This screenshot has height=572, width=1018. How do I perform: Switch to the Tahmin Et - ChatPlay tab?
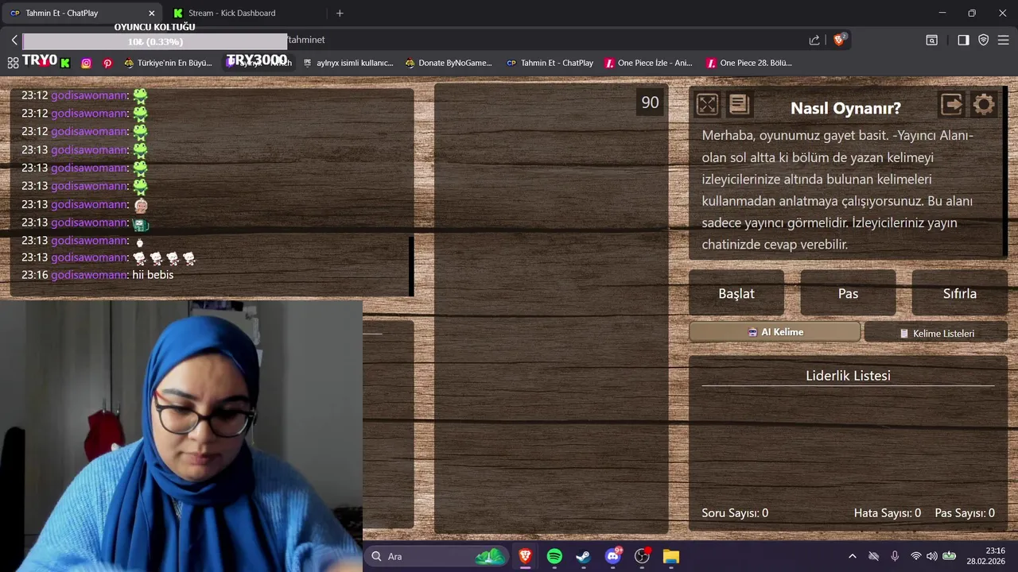coord(80,13)
